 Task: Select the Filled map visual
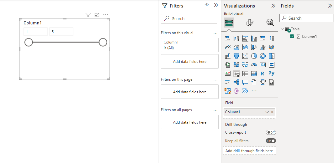[x=236, y=64]
